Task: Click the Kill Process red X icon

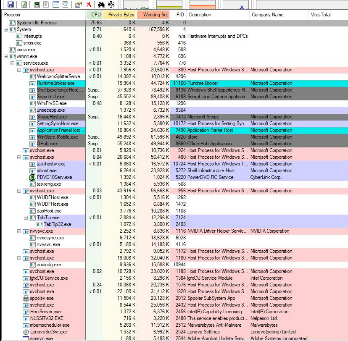Action: tap(89, 4)
